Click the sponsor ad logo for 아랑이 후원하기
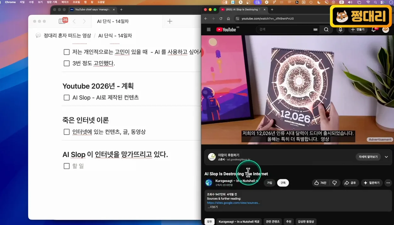 pyautogui.click(x=212, y=157)
